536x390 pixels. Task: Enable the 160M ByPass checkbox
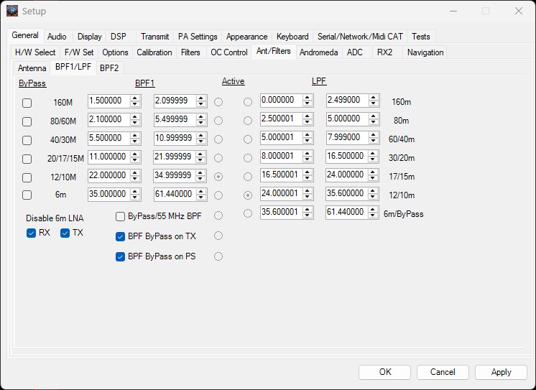pyautogui.click(x=27, y=103)
